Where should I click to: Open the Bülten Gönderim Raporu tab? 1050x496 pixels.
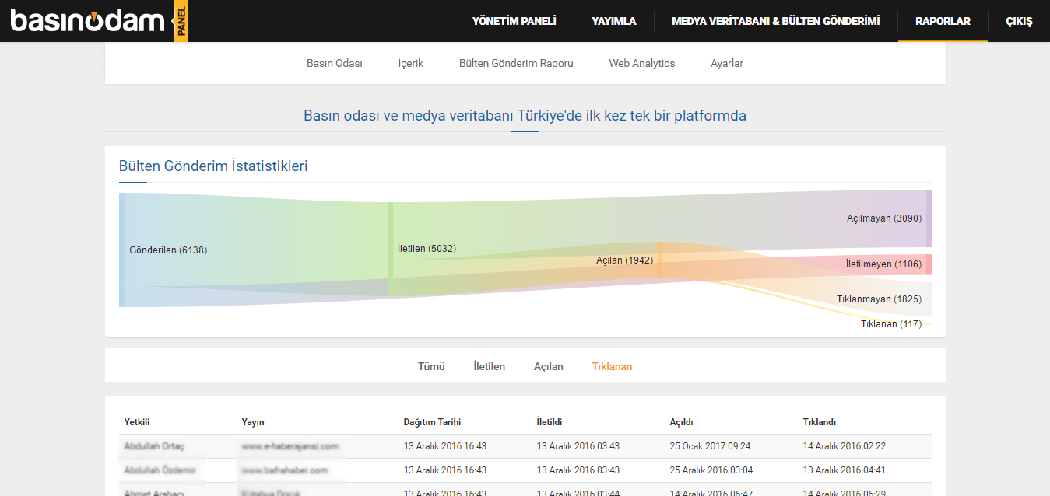pyautogui.click(x=516, y=64)
